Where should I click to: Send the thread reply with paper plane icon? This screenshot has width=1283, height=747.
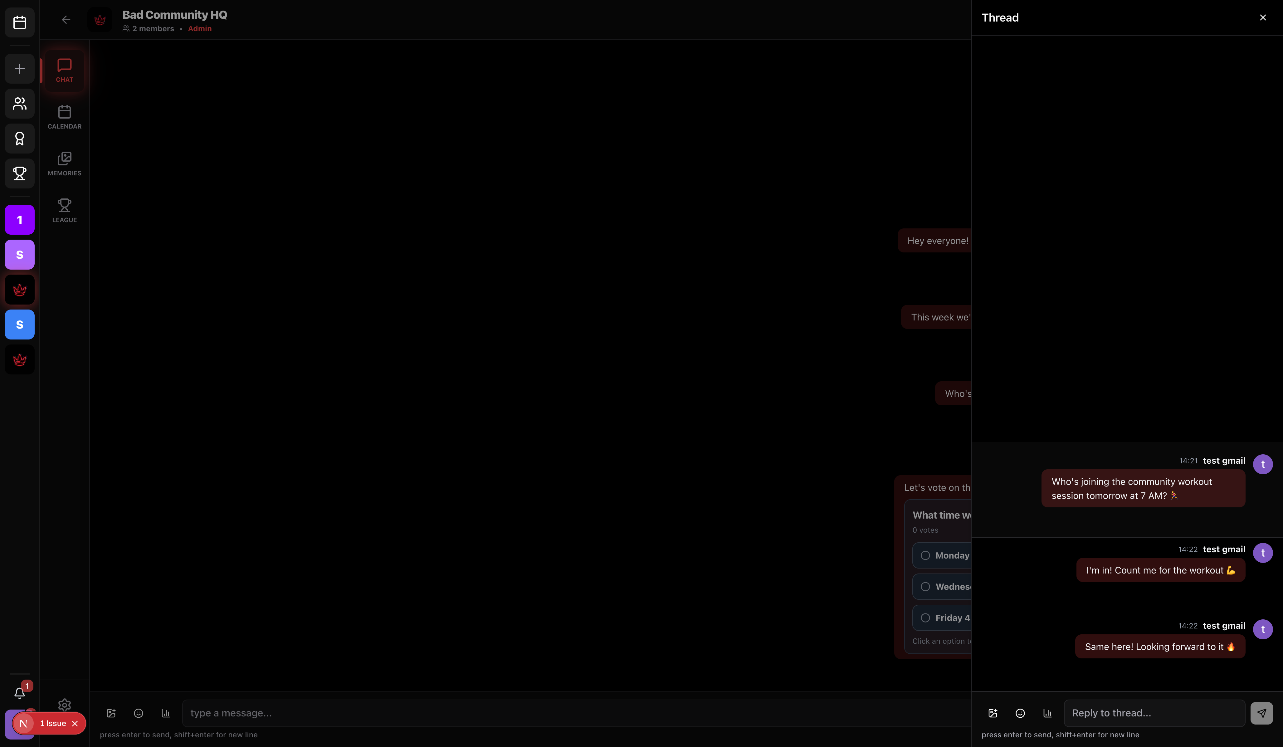1261,713
